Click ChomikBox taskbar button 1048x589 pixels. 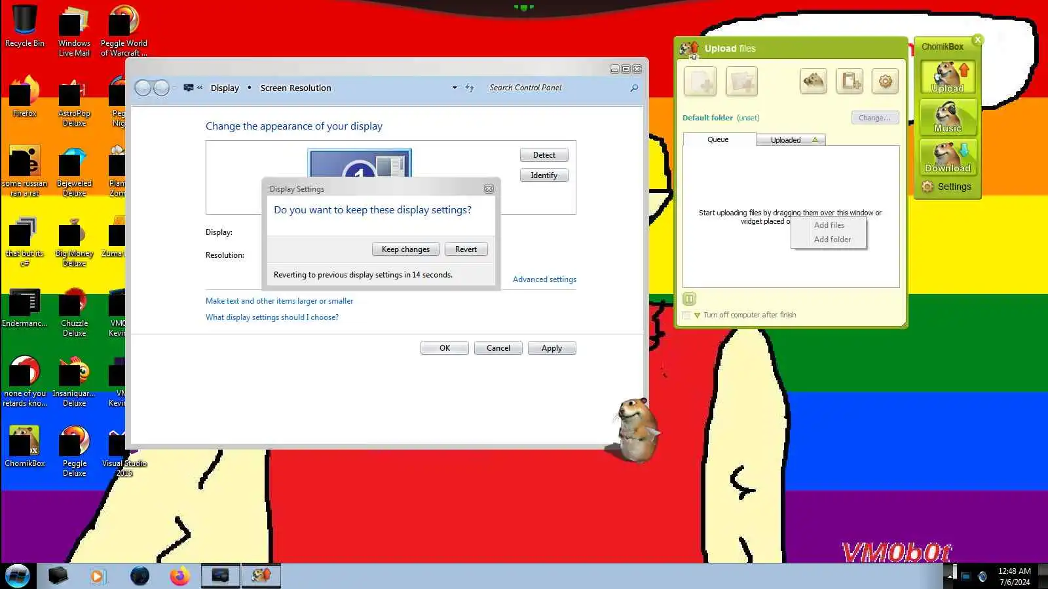261,576
